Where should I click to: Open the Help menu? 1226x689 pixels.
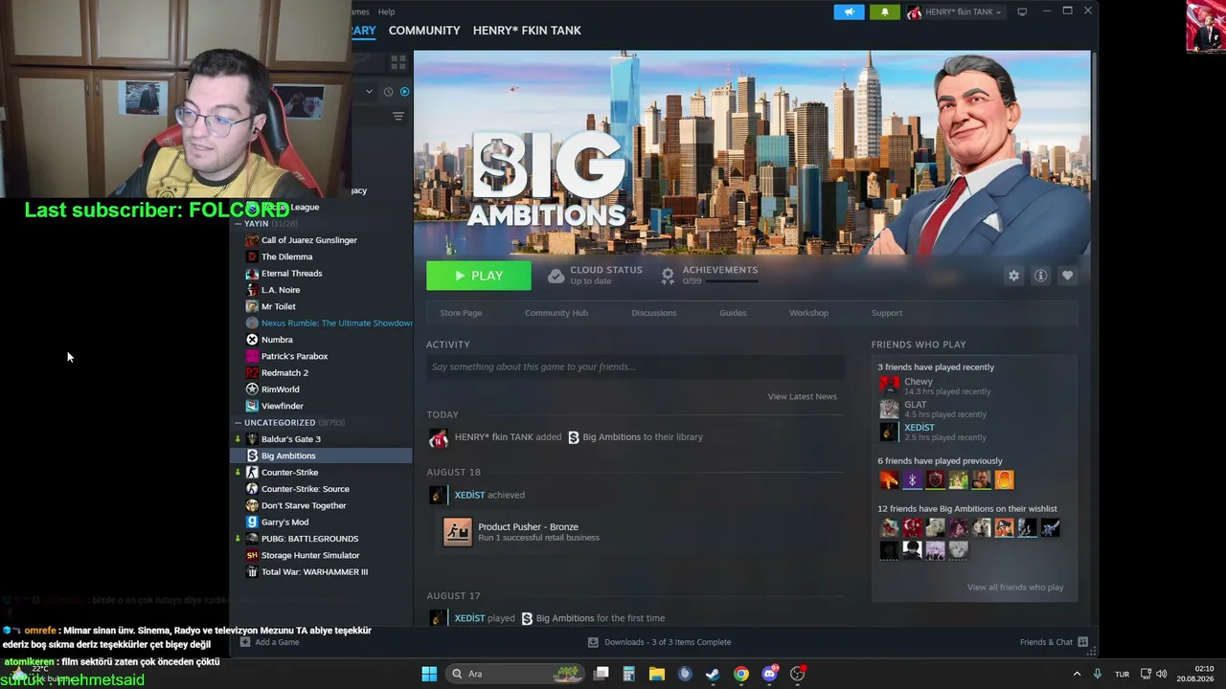tap(386, 11)
